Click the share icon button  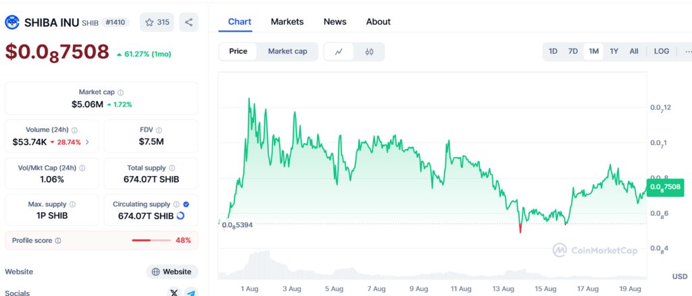tap(189, 22)
